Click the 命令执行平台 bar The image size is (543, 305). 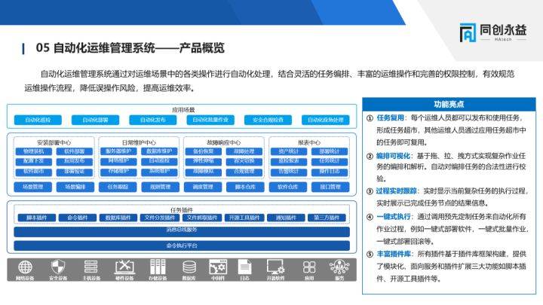181,246
